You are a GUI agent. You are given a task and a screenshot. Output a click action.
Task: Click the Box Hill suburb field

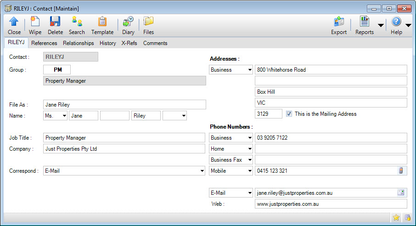coord(331,91)
